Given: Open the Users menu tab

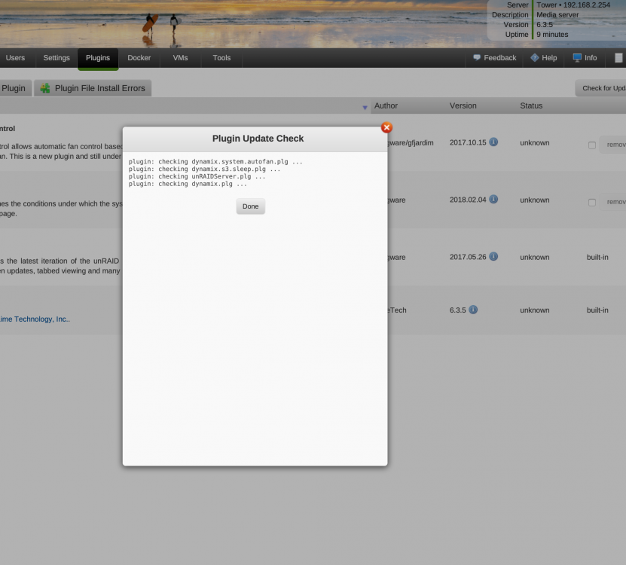Looking at the screenshot, I should coord(15,58).
